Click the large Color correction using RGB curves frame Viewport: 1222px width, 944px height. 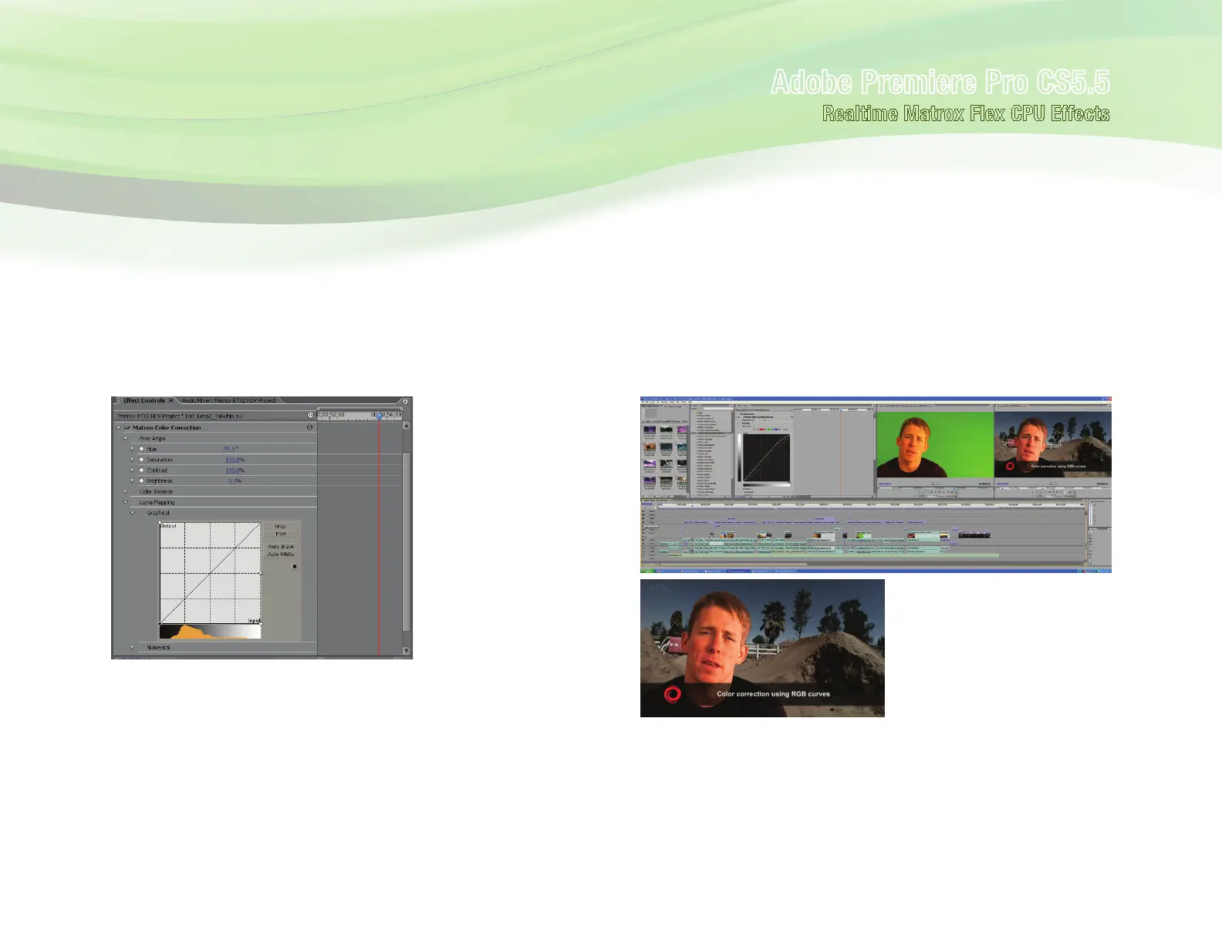click(762, 648)
